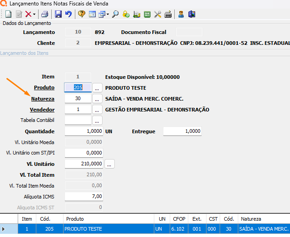
Task: Click the magnifying glass search icon
Action: pos(115,15)
